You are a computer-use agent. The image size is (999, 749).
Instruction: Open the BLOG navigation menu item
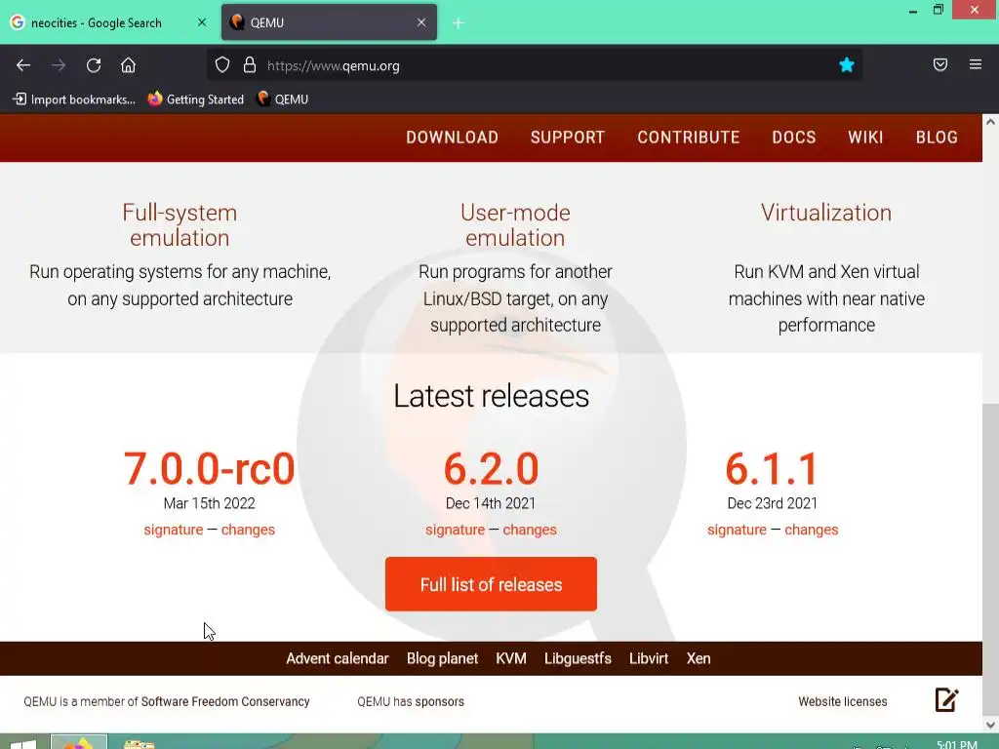tap(937, 137)
